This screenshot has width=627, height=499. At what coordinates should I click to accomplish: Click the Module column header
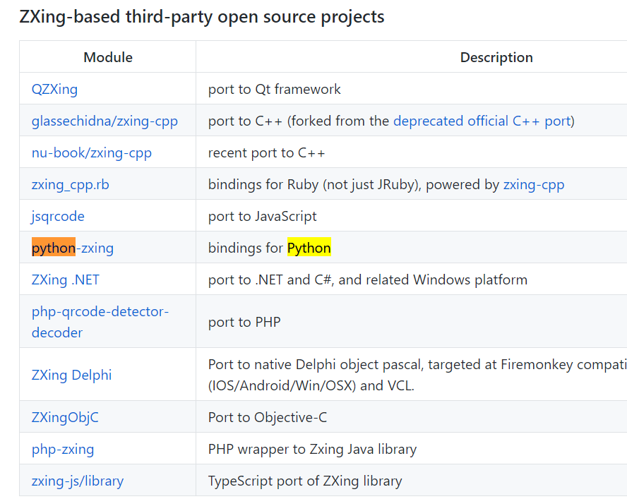108,57
